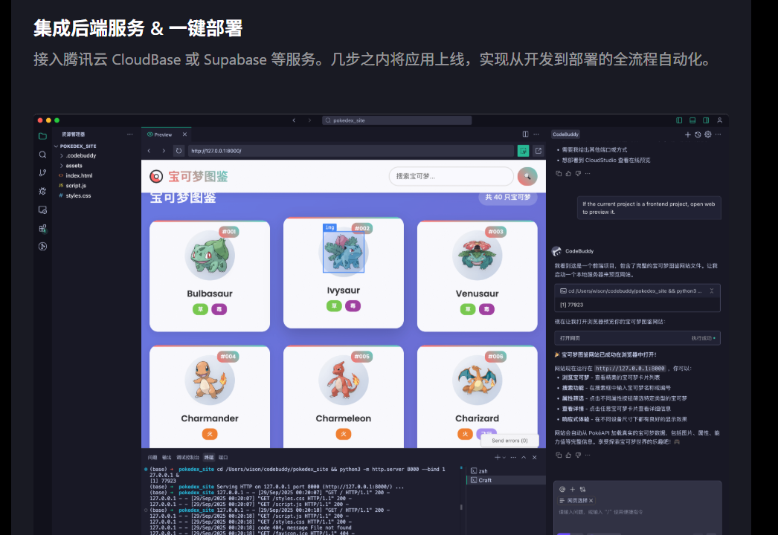778x535 pixels.
Task: Remove the 网页选择 context chip
Action: (x=591, y=501)
